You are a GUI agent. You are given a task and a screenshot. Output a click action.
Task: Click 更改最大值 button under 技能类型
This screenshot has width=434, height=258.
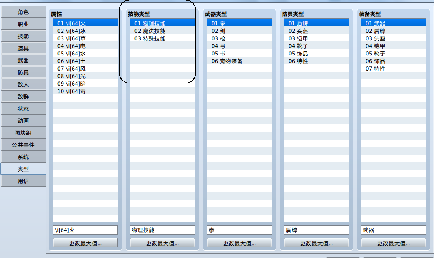click(162, 243)
